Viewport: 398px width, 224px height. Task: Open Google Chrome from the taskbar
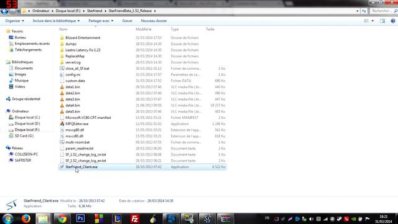(x=62, y=218)
